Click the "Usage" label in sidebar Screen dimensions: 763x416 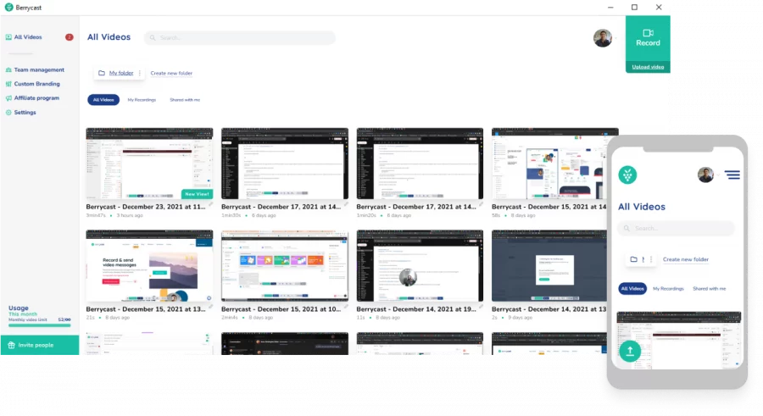point(19,308)
